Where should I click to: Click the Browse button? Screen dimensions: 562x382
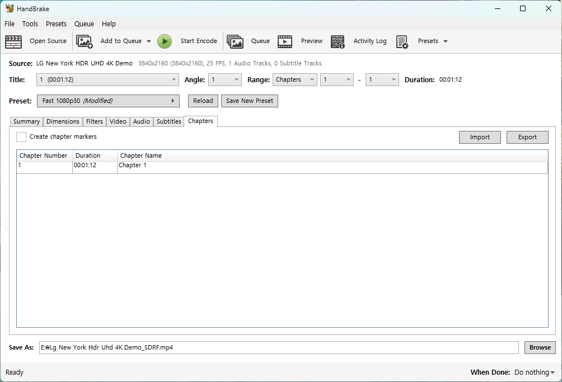pos(540,348)
